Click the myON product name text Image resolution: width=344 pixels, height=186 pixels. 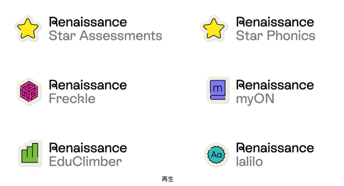click(255, 99)
